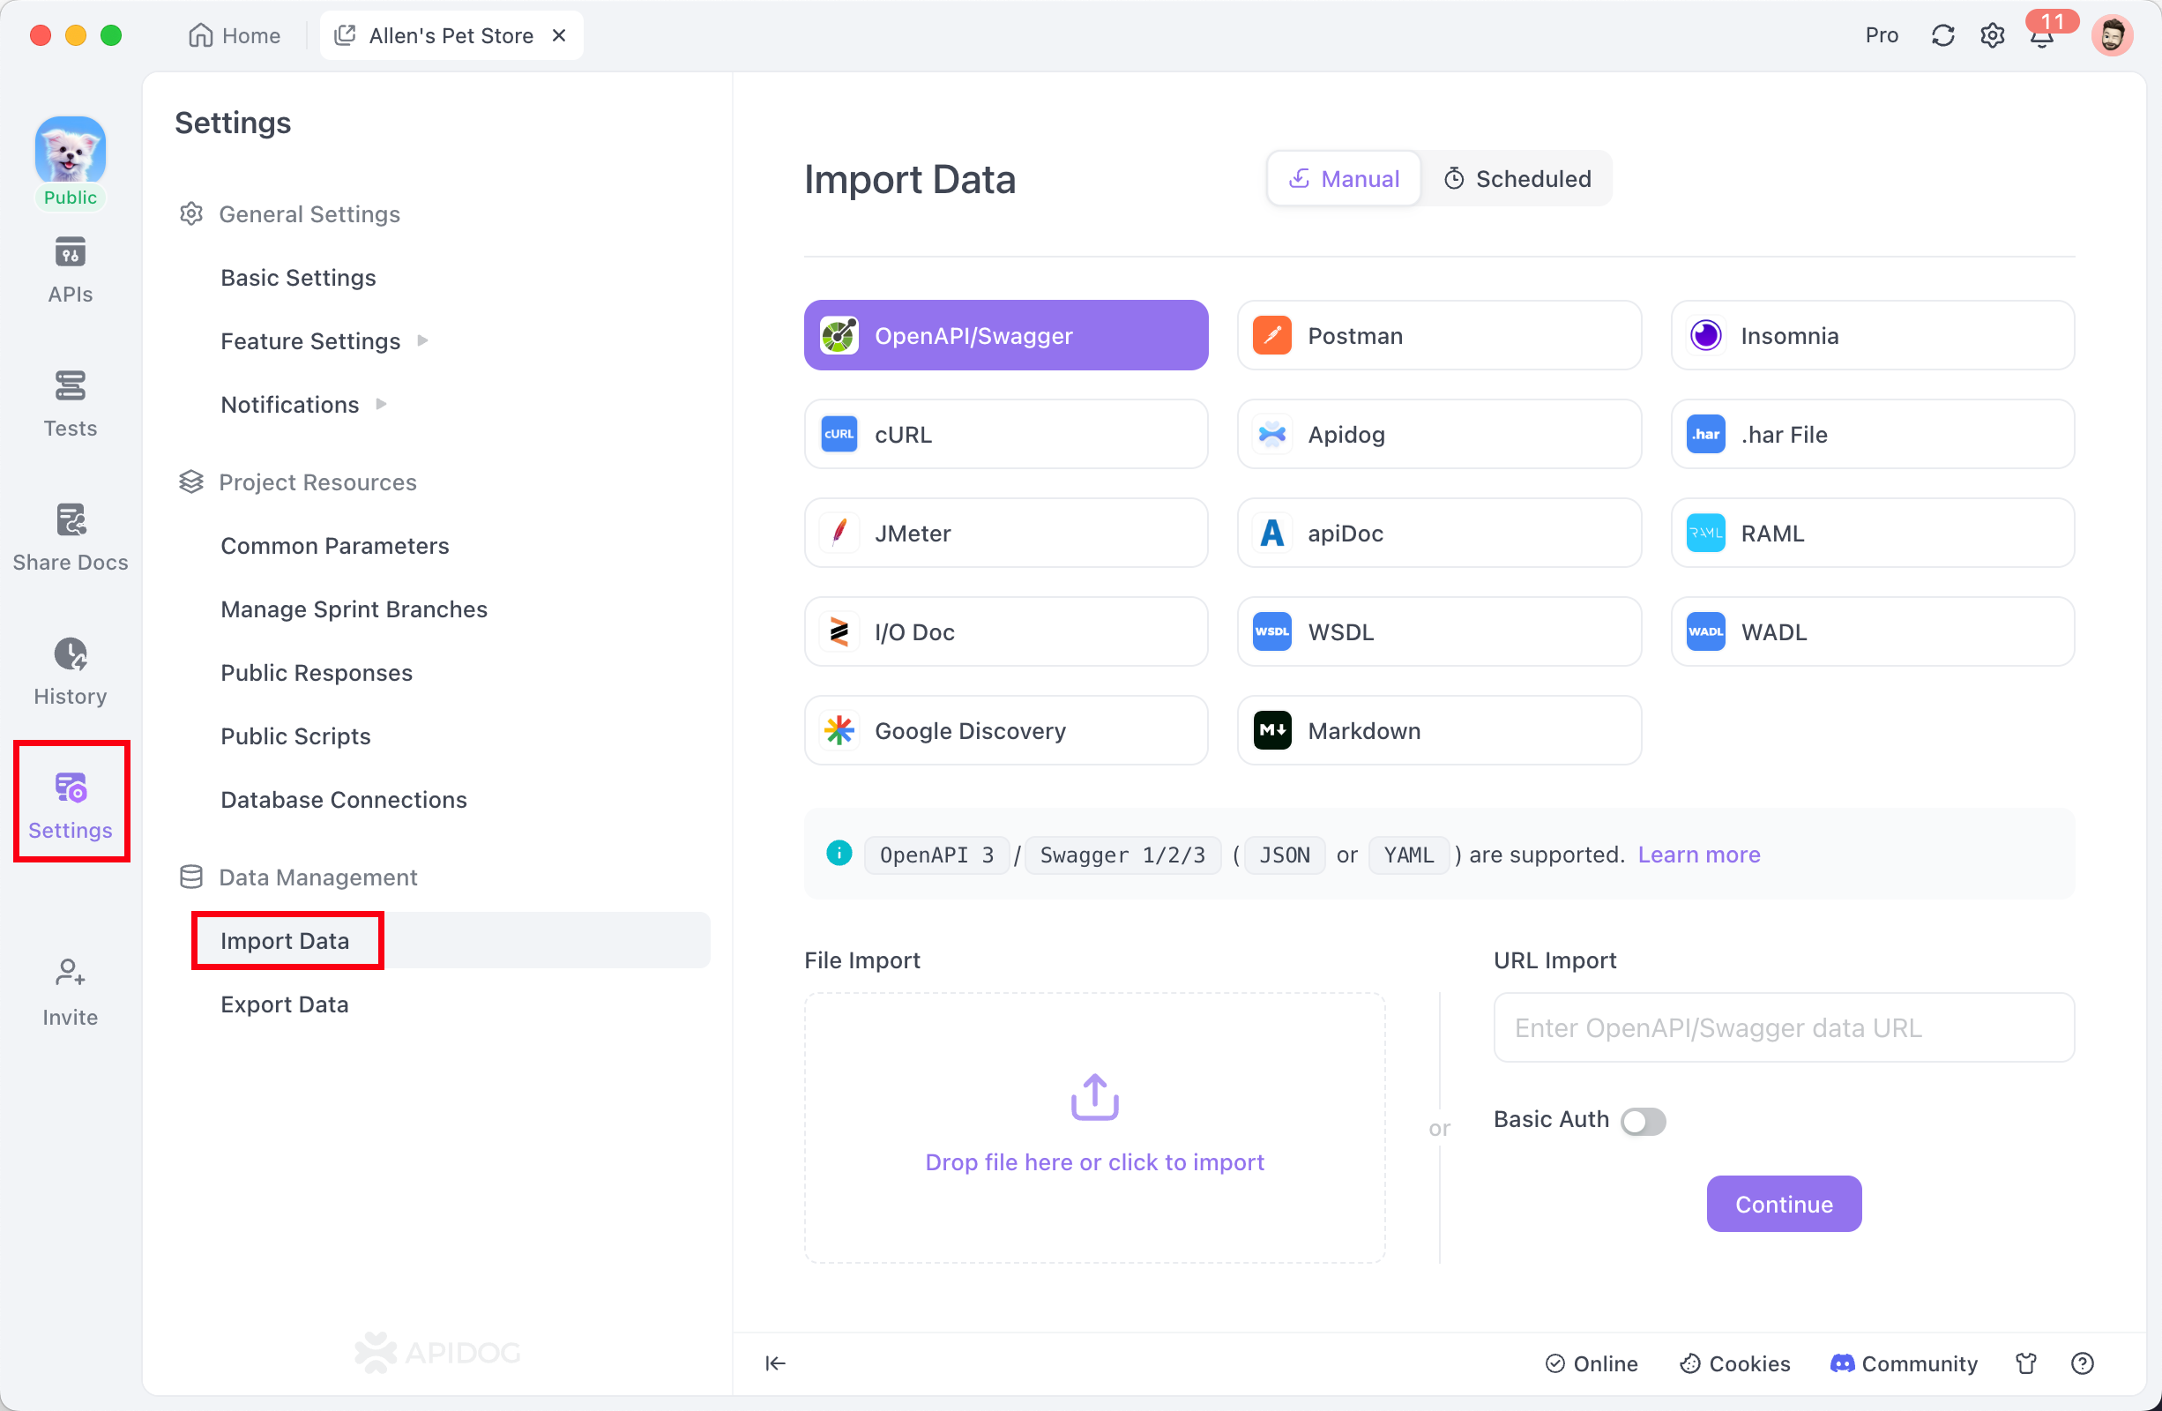Select the Postman import format
Screen dimensions: 2162x1411
1439,335
